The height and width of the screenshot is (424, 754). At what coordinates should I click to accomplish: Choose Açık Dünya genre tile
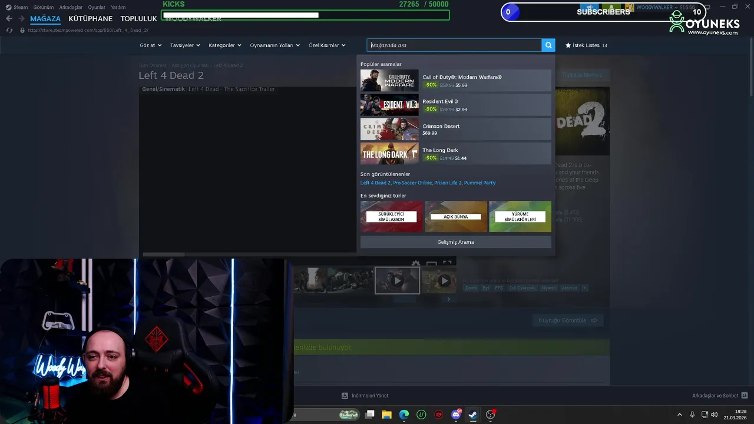456,217
